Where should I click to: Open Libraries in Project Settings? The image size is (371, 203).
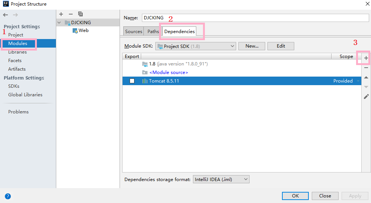(x=18, y=52)
